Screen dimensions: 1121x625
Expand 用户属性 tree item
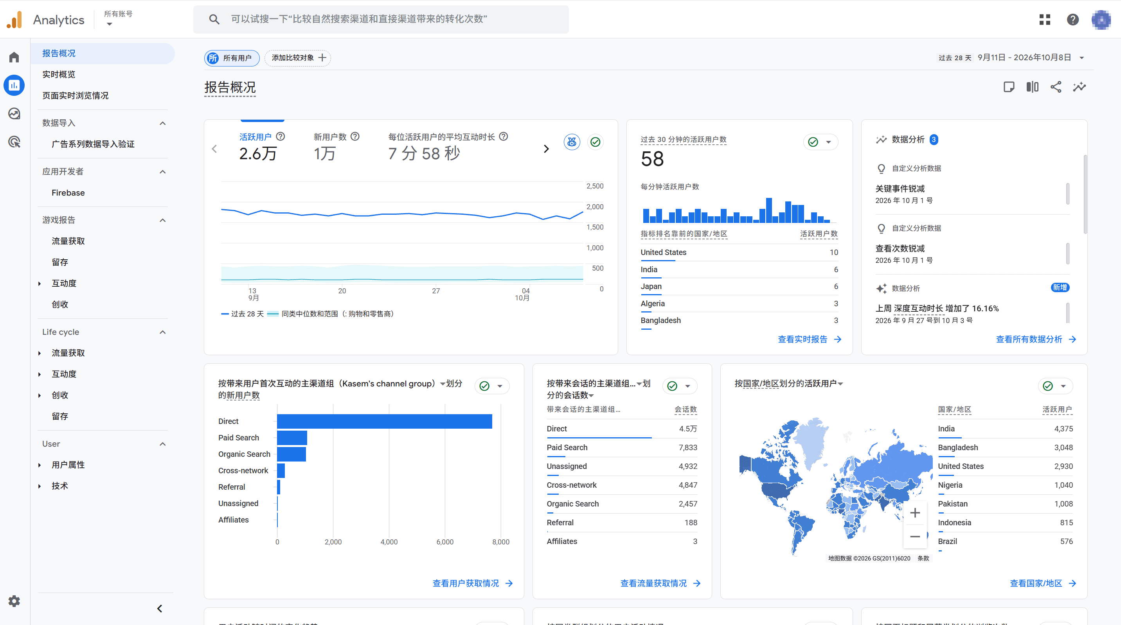(39, 465)
